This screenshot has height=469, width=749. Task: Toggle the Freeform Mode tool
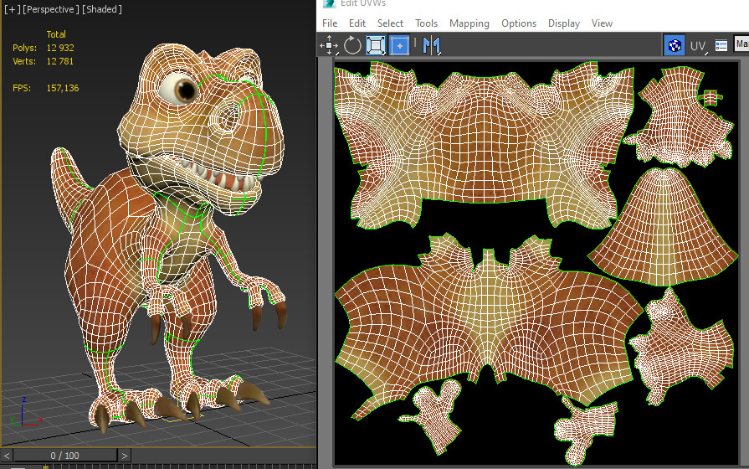[x=400, y=45]
